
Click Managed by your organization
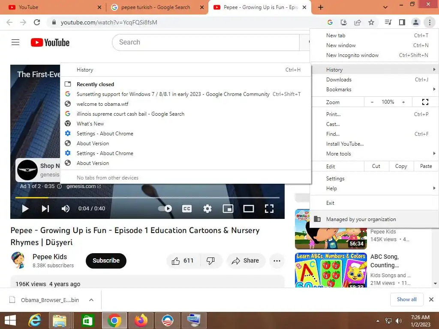[x=375, y=219]
